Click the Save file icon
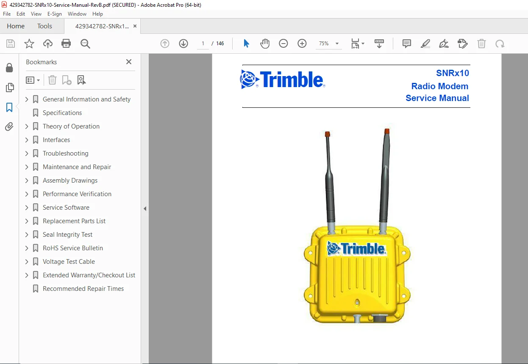The width and height of the screenshot is (528, 364). pos(11,44)
